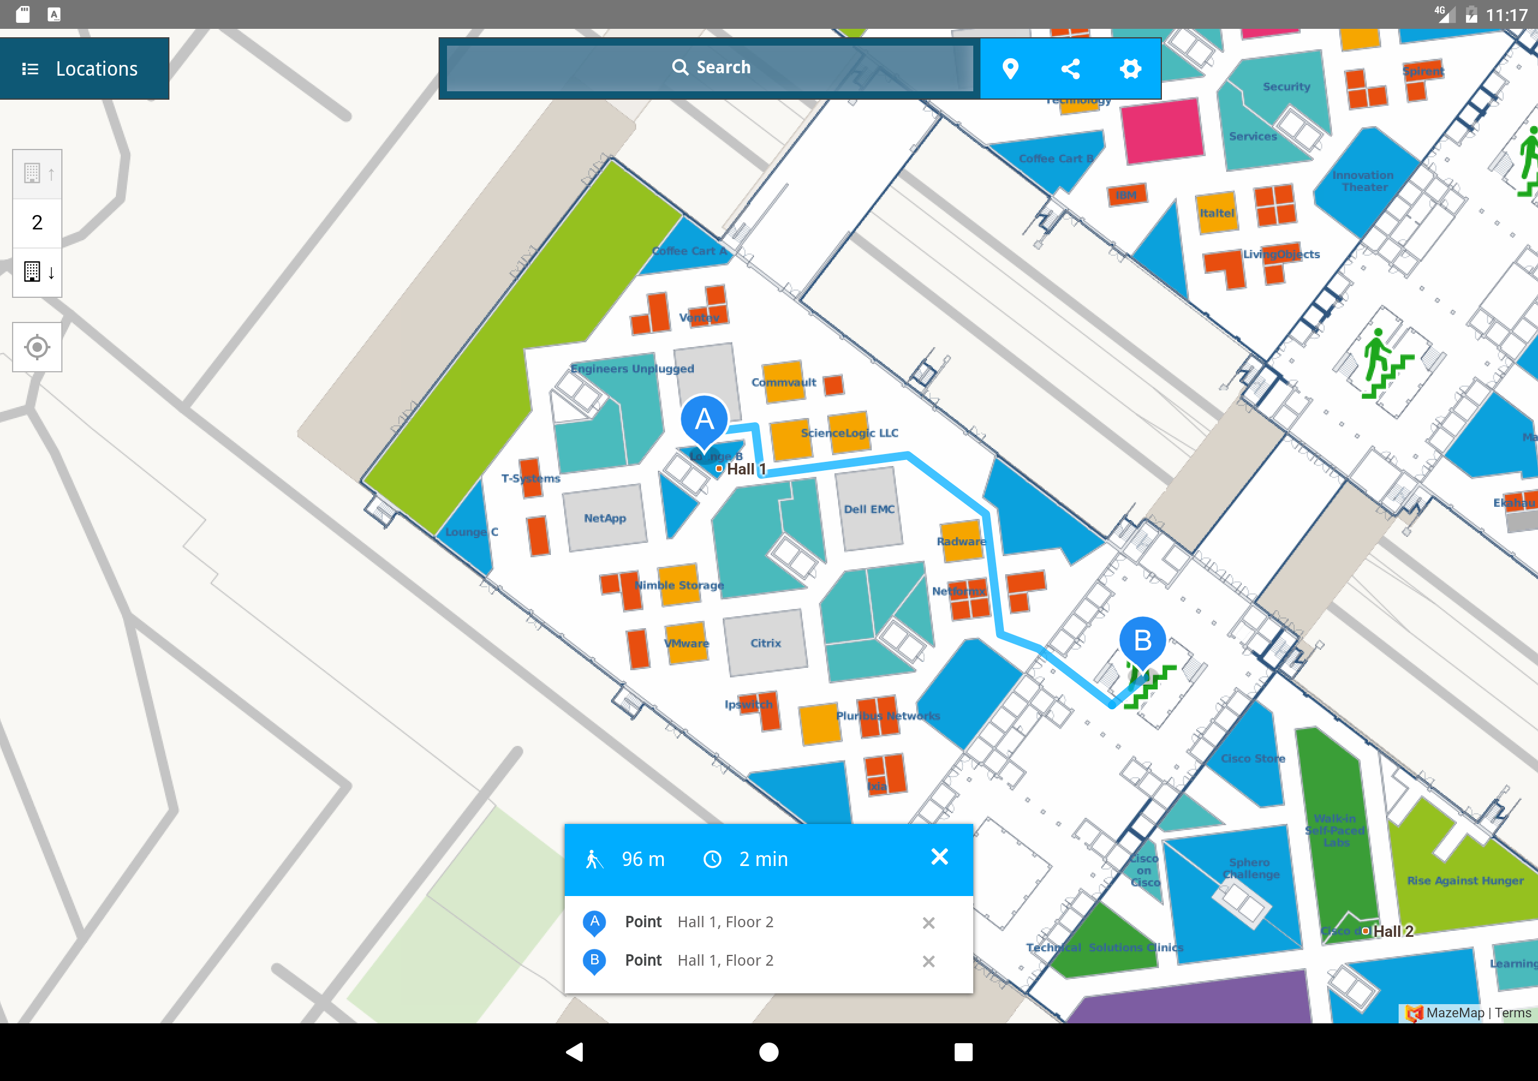Tap the T-Systems booth label

point(530,478)
